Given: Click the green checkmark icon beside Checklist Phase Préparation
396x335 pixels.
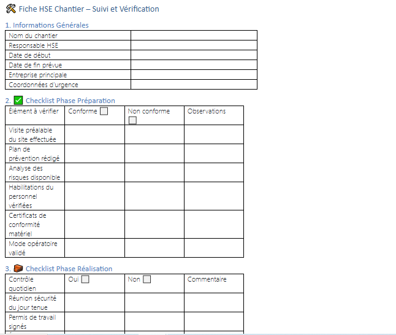Looking at the screenshot, I should [x=18, y=101].
